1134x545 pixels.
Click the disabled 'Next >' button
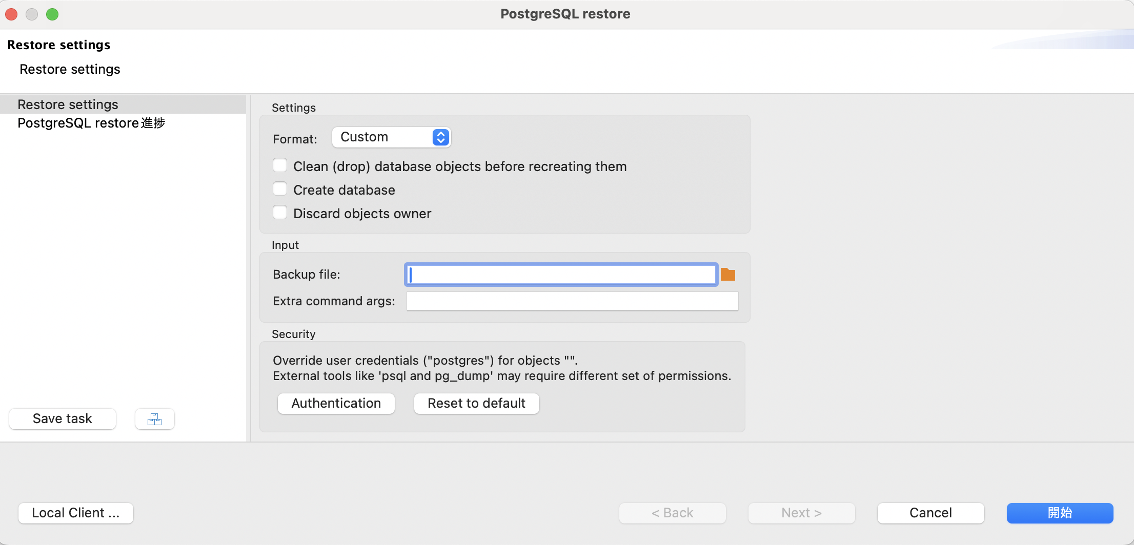(801, 513)
